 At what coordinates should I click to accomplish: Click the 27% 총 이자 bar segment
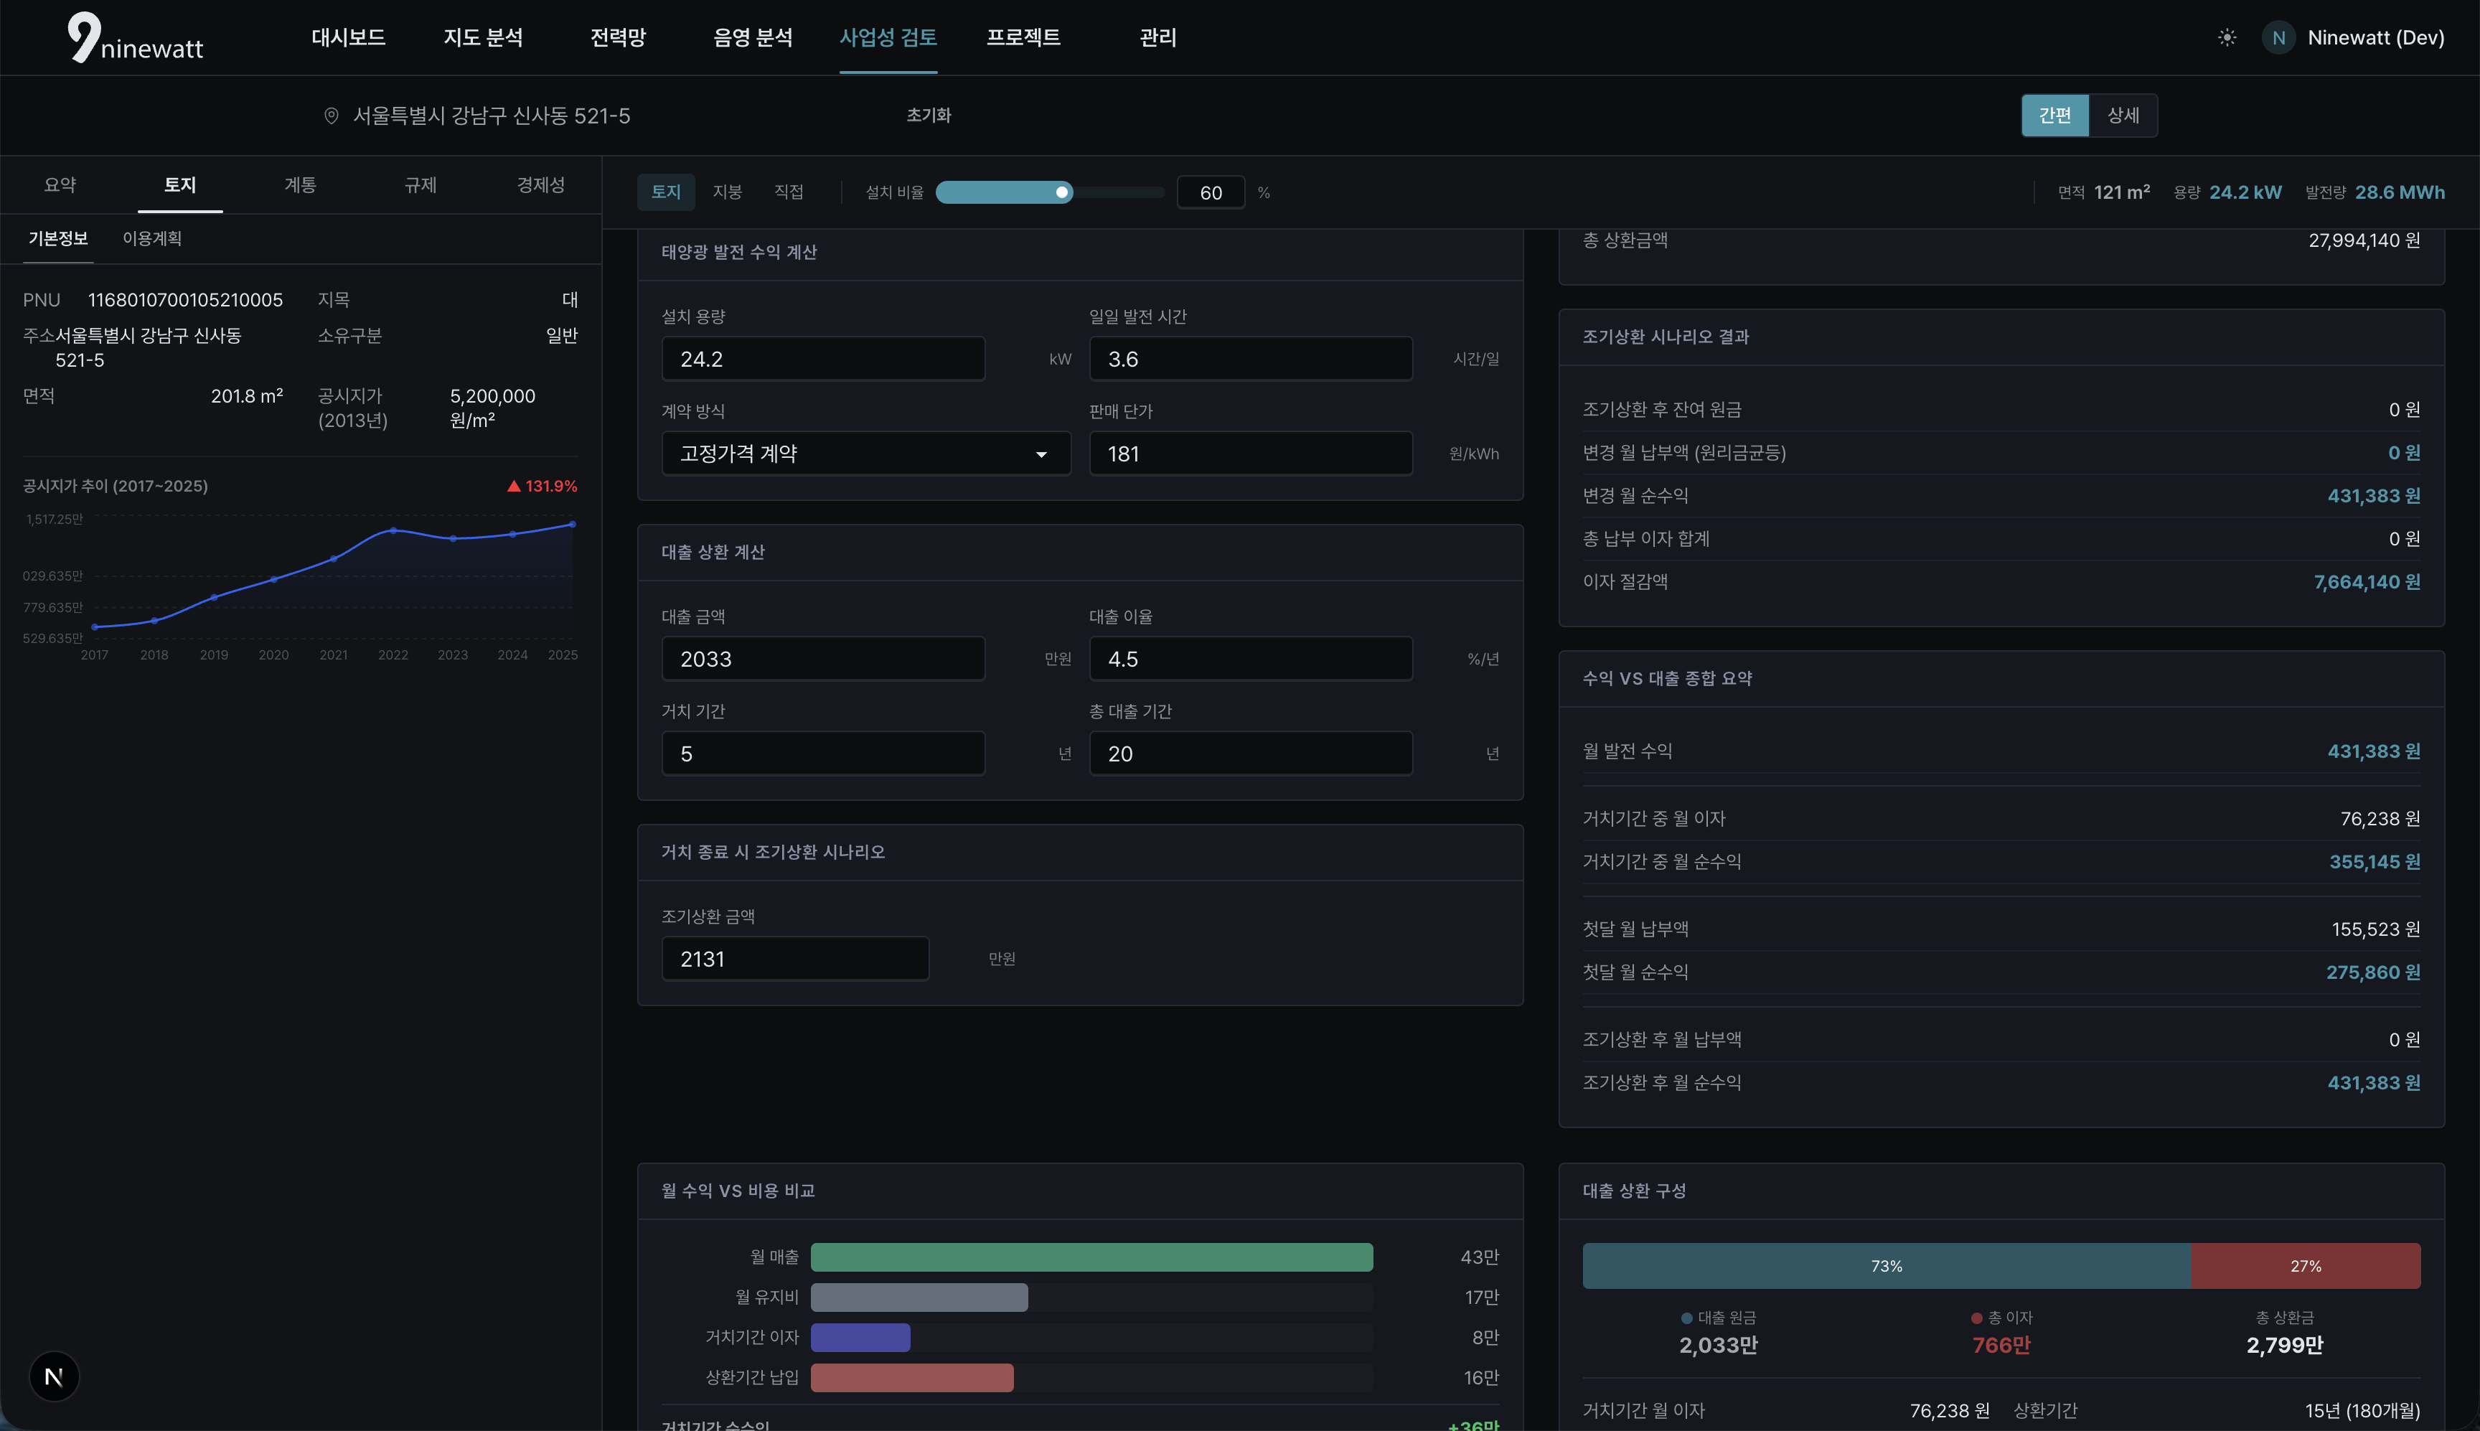coord(2306,1266)
